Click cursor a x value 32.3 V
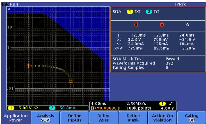Screen dimensions: 206x124 [135, 40]
